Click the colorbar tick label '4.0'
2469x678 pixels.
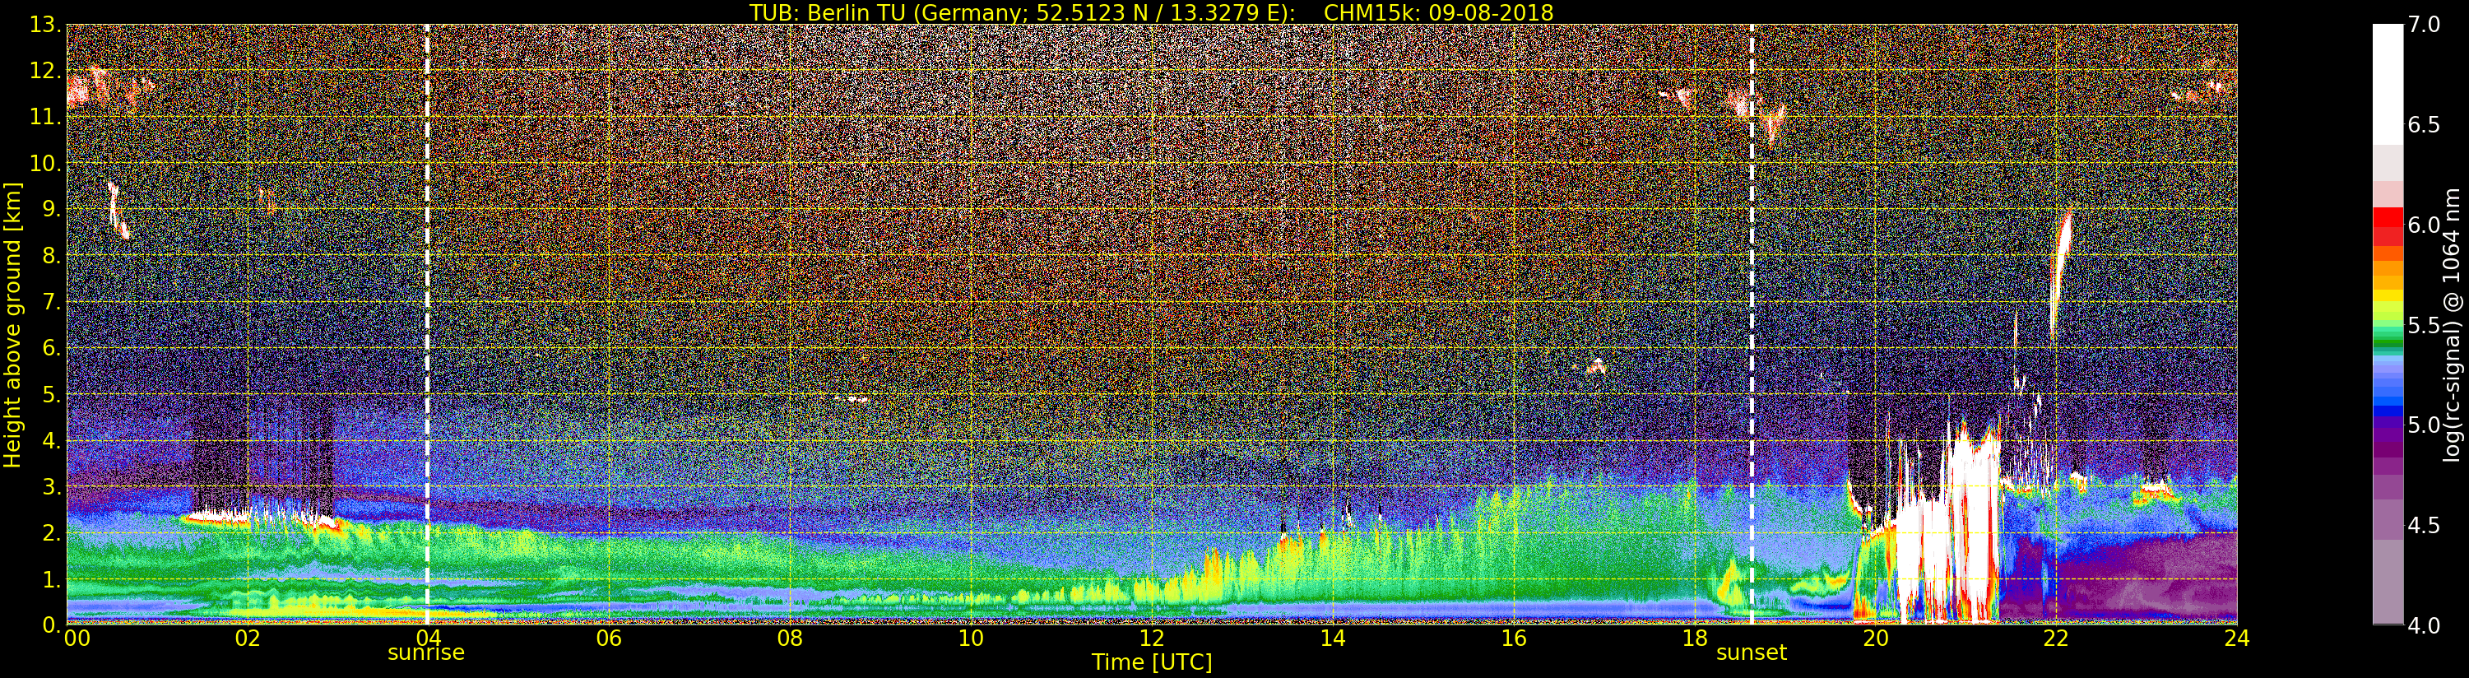click(2424, 626)
